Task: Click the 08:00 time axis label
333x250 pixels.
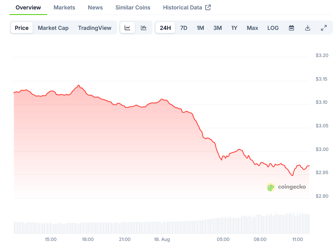Action: [260, 239]
